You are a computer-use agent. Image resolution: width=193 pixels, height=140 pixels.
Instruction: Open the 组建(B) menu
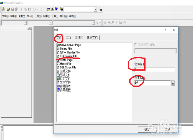coord(47,16)
